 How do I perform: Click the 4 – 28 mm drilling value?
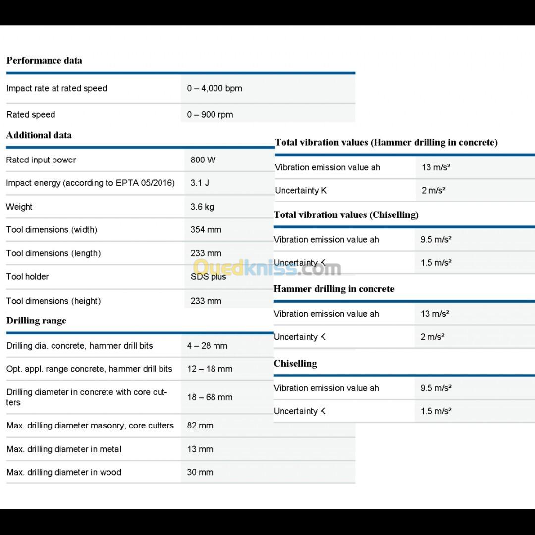pyautogui.click(x=207, y=346)
